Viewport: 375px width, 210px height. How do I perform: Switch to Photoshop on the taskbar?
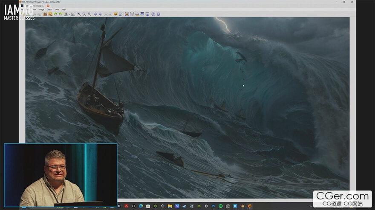[213, 206]
